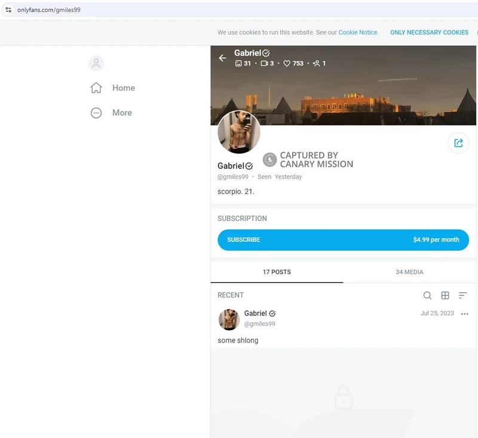Click the search posts magnifier icon
The height and width of the screenshot is (438, 478).
(427, 295)
